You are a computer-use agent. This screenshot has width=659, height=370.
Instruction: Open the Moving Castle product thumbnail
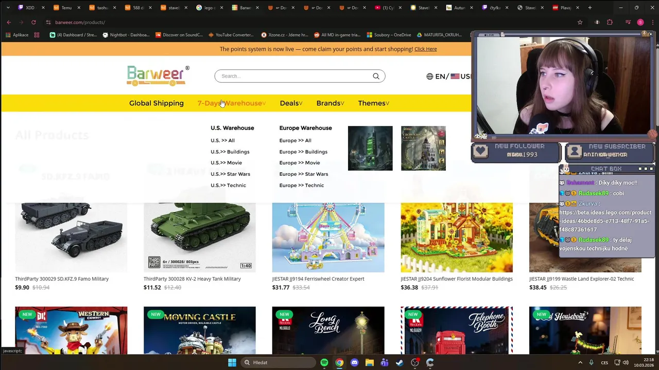pos(200,330)
